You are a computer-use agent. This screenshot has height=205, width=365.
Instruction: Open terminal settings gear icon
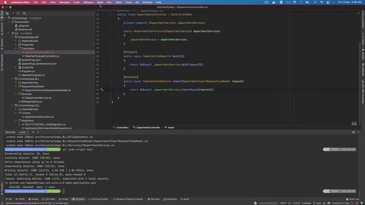(x=354, y=132)
